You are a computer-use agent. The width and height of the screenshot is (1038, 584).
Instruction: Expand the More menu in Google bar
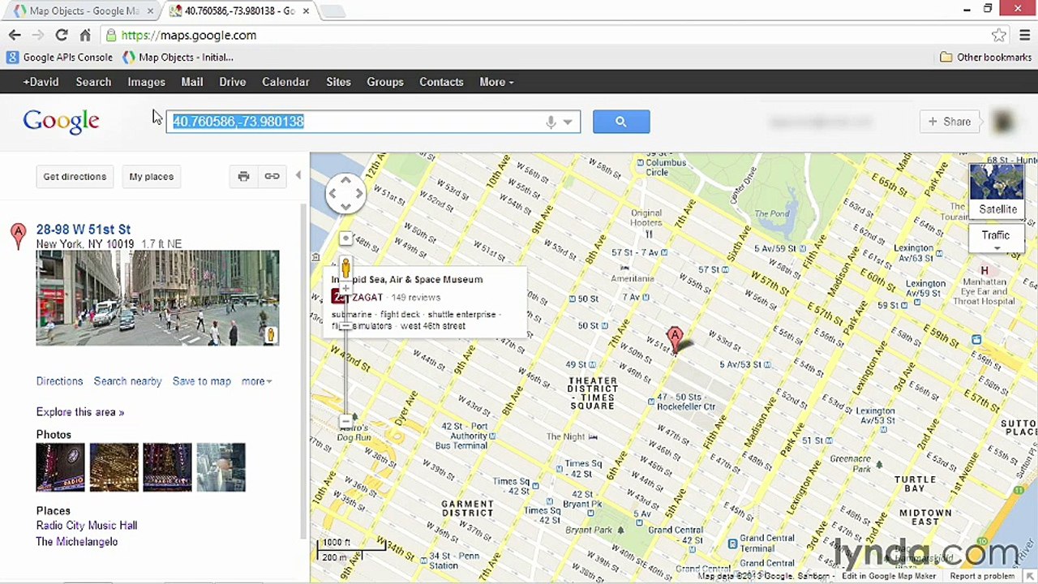(496, 82)
